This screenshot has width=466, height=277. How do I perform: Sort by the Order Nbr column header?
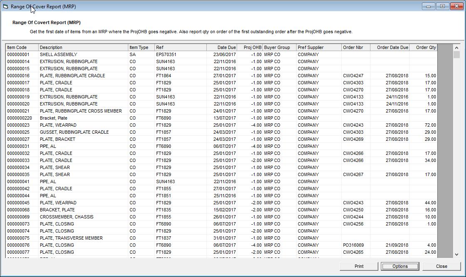pos(356,47)
